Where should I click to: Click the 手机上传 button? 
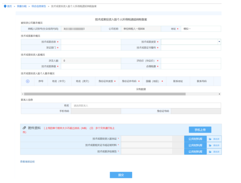200,130
